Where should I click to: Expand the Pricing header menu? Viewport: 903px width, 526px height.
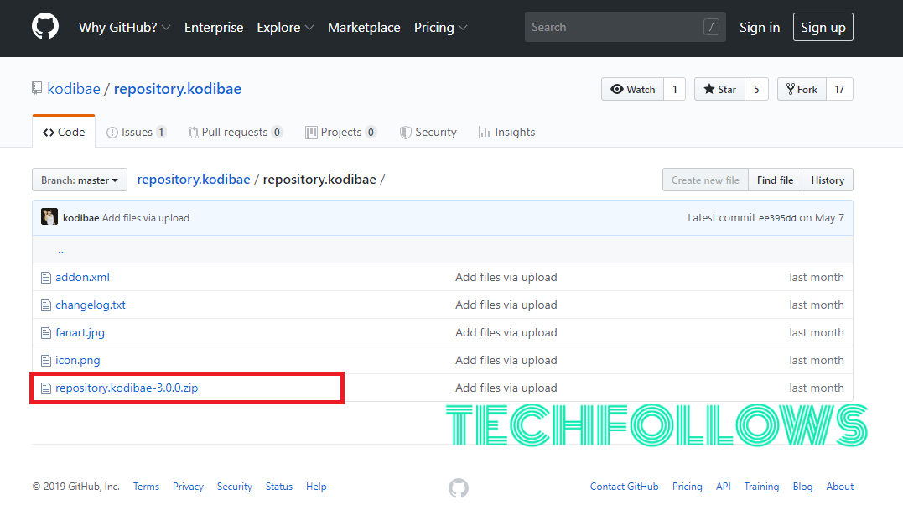(x=440, y=27)
